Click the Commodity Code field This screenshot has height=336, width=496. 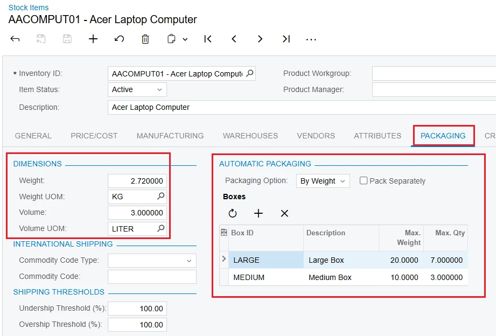(152, 277)
